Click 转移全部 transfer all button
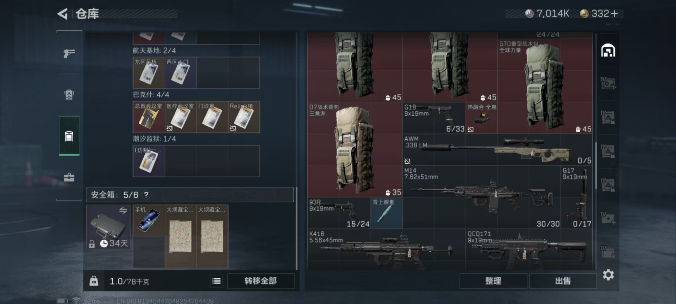The height and width of the screenshot is (304, 676). pyautogui.click(x=261, y=281)
